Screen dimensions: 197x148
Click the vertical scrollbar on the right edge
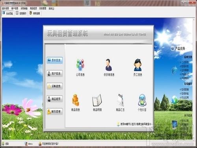tap(194, 79)
